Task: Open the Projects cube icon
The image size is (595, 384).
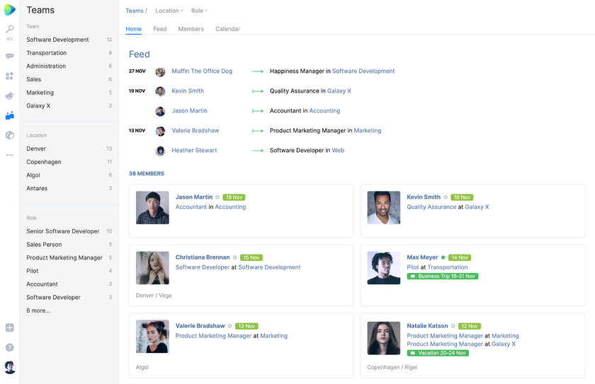Action: click(x=10, y=135)
